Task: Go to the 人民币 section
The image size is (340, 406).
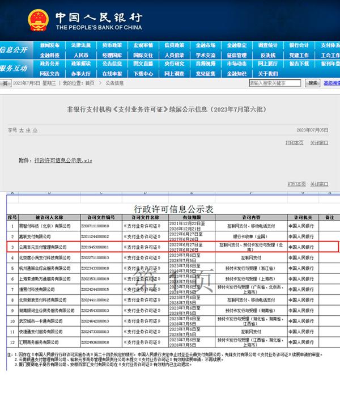Action: [81, 55]
